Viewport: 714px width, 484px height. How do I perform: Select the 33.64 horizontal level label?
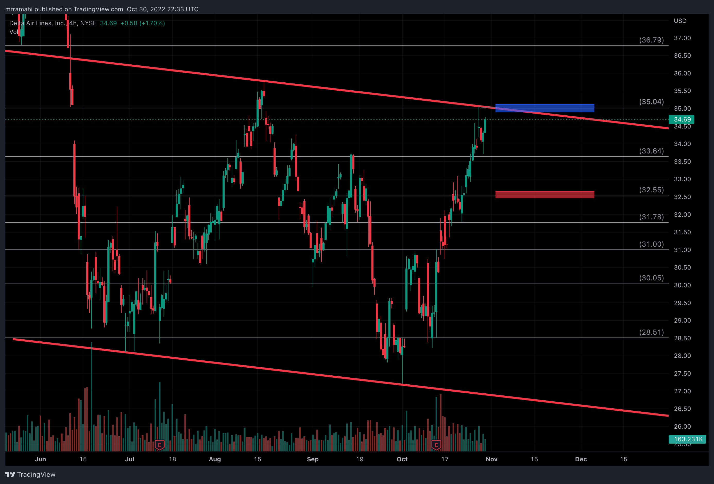[x=651, y=151]
